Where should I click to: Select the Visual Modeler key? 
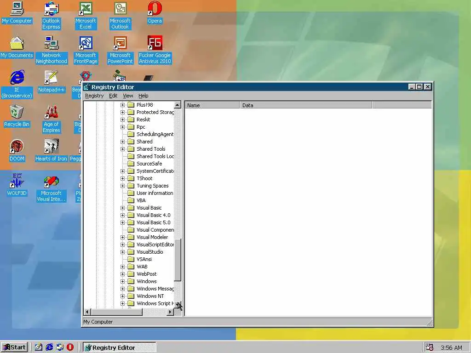(x=152, y=238)
